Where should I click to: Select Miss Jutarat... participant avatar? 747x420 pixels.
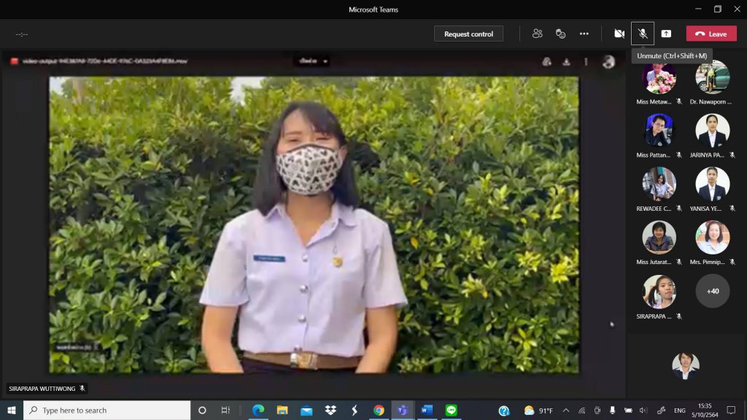659,237
